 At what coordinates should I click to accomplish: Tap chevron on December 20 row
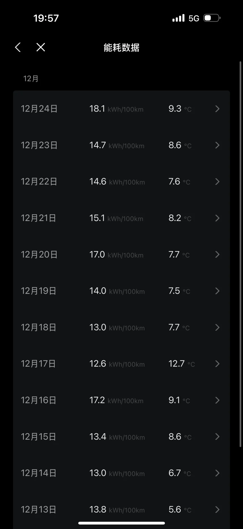point(217,255)
